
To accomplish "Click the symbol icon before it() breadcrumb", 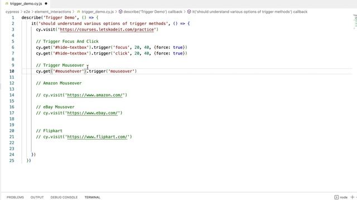I will click(x=189, y=12).
